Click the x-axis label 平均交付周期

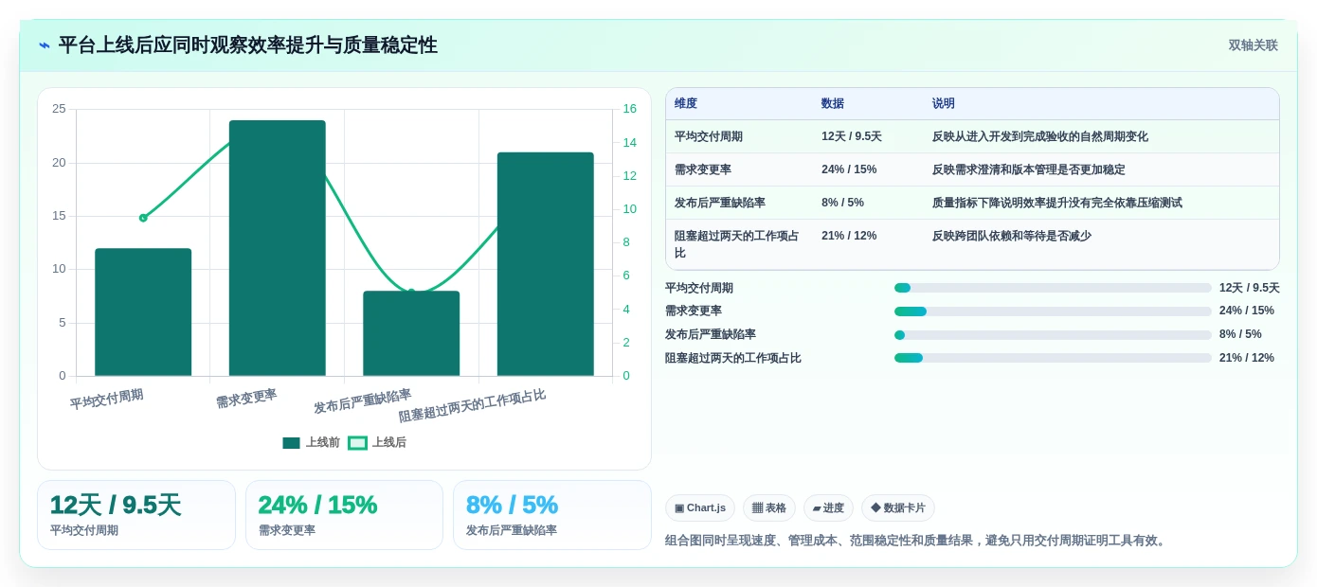point(106,400)
